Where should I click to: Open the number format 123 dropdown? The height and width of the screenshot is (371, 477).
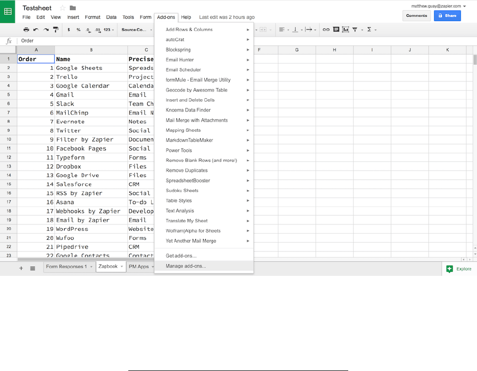click(108, 30)
